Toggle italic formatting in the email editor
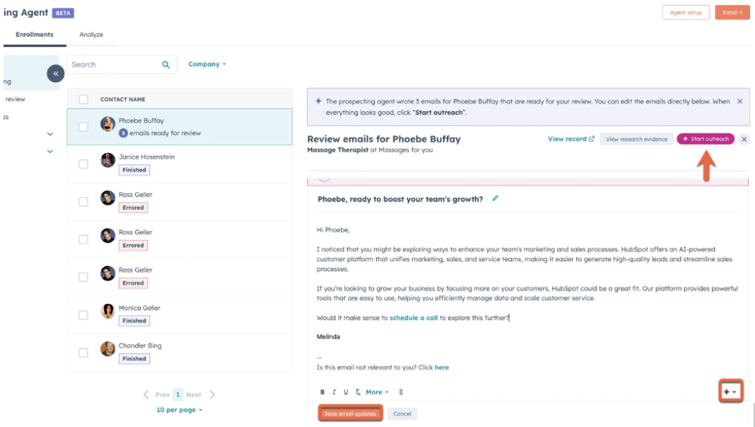Image resolution: width=755 pixels, height=427 pixels. pos(334,392)
